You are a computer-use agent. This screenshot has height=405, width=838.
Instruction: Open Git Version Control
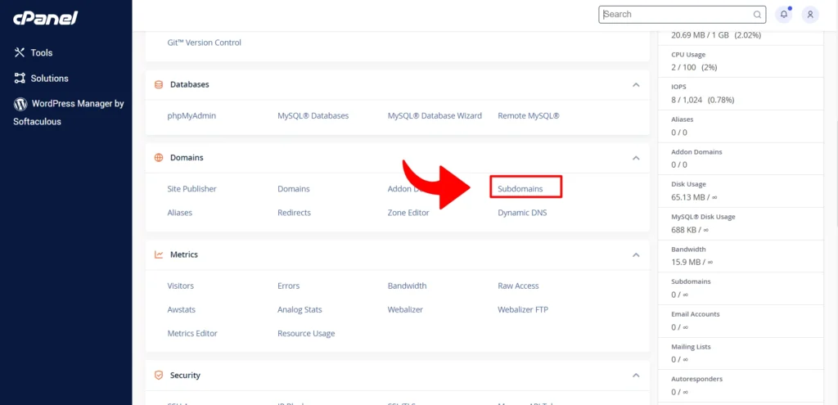pyautogui.click(x=204, y=43)
